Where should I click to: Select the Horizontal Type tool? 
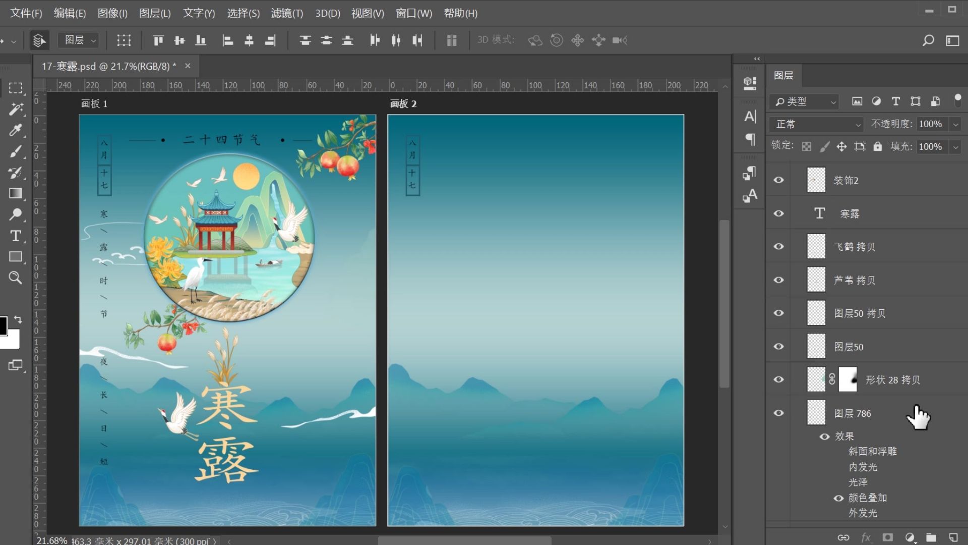pyautogui.click(x=15, y=236)
